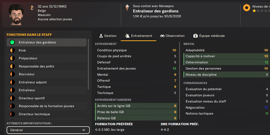Select Recruteur in staff roles list
The width and height of the screenshot is (270, 135).
click(47, 74)
